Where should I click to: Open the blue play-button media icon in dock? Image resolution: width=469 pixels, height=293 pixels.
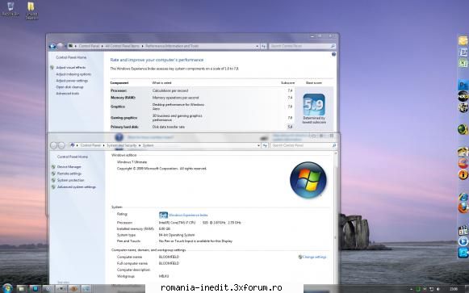pyautogui.click(x=463, y=241)
